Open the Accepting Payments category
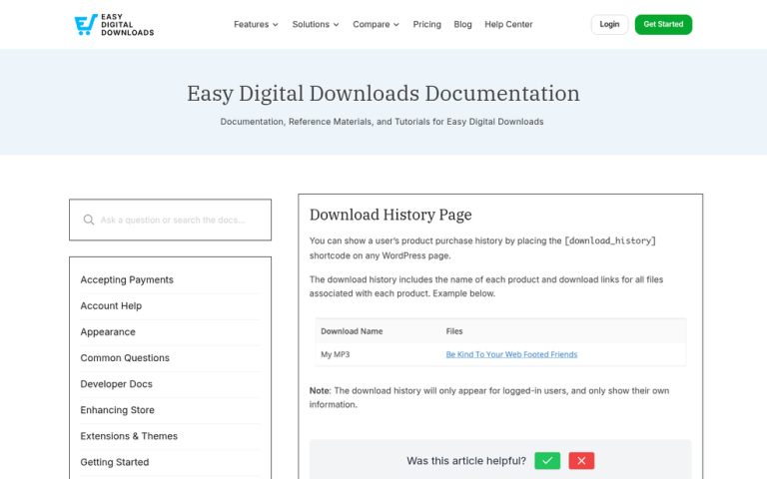Viewport: 767px width, 479px height. (127, 279)
